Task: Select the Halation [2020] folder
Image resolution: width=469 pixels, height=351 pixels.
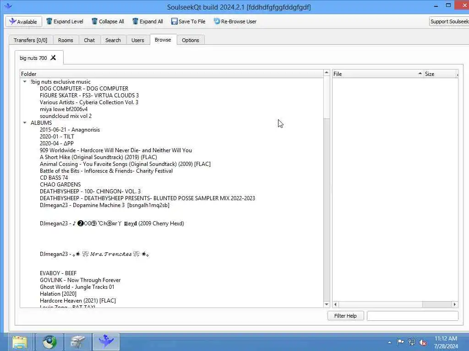Action: point(58,294)
